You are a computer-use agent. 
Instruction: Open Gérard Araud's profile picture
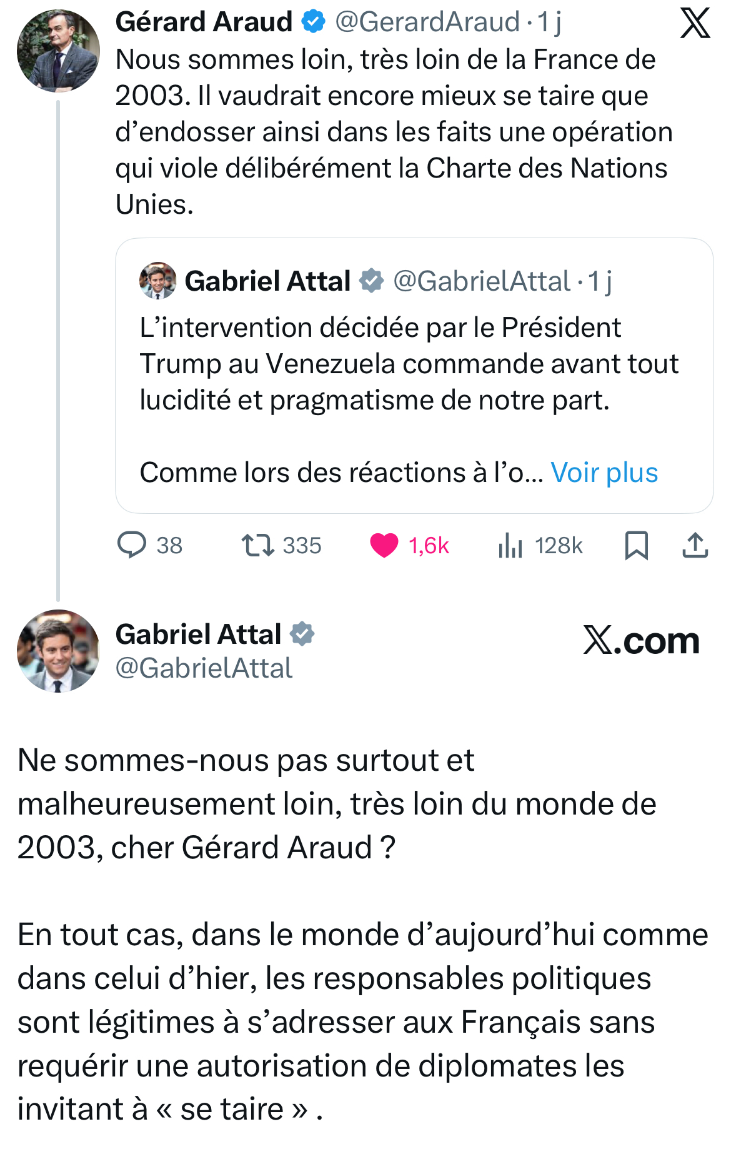coord(58,51)
